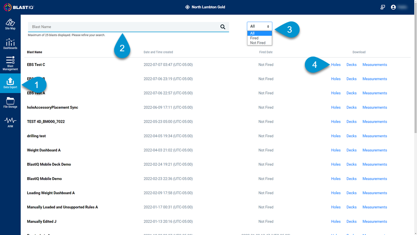Download Measurements for Manually Edited J
Viewport: 417px width, 235px height.
[x=374, y=221]
